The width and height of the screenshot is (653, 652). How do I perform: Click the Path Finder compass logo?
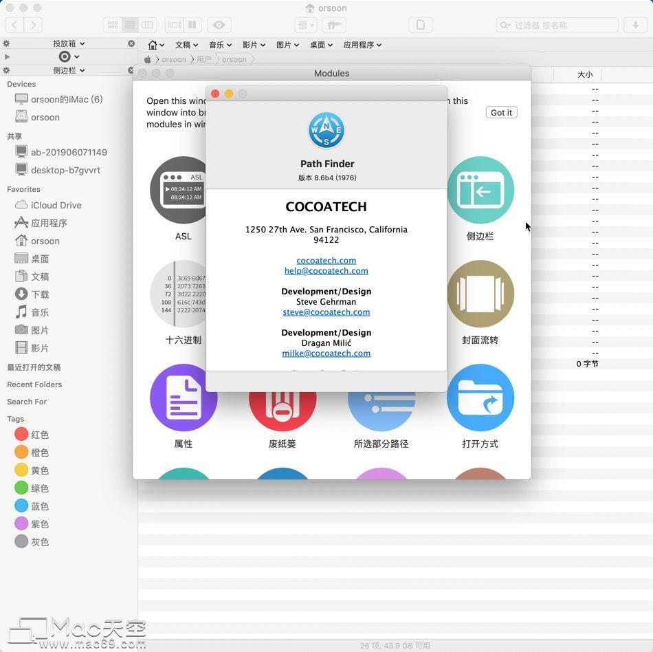tap(326, 131)
